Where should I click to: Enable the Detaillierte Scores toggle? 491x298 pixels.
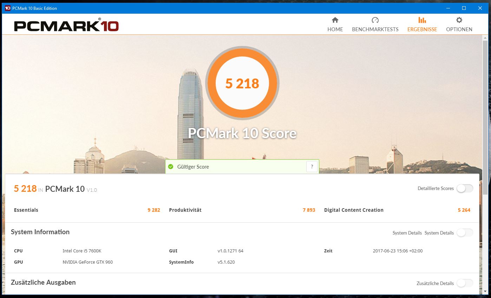pos(465,188)
